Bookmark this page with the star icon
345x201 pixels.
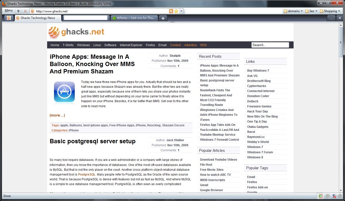tap(176, 11)
